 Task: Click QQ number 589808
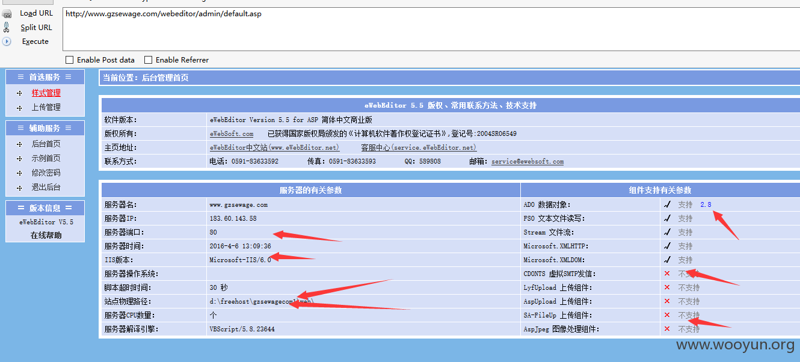tap(429, 161)
